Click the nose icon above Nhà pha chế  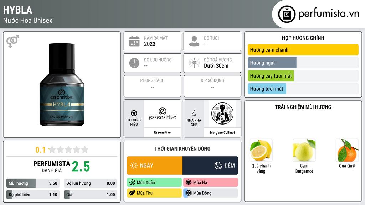pos(194,113)
